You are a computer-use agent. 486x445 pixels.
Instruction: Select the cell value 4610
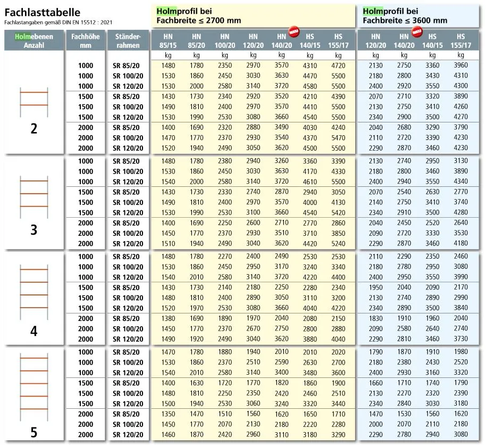(x=310, y=182)
